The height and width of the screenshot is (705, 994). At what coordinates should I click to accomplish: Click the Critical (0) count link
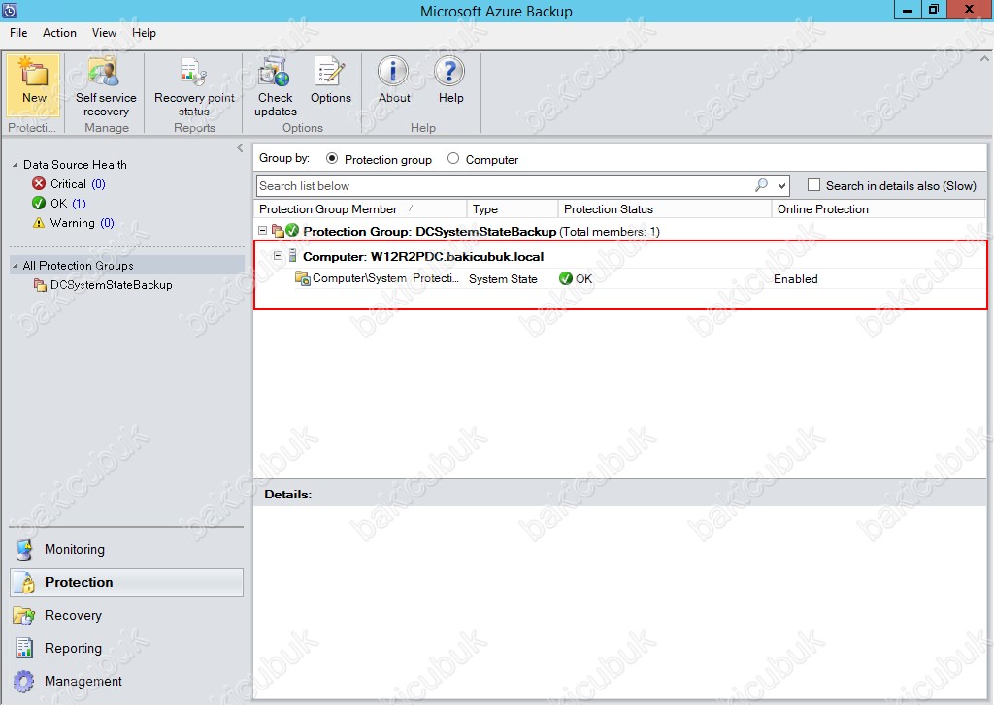point(98,183)
